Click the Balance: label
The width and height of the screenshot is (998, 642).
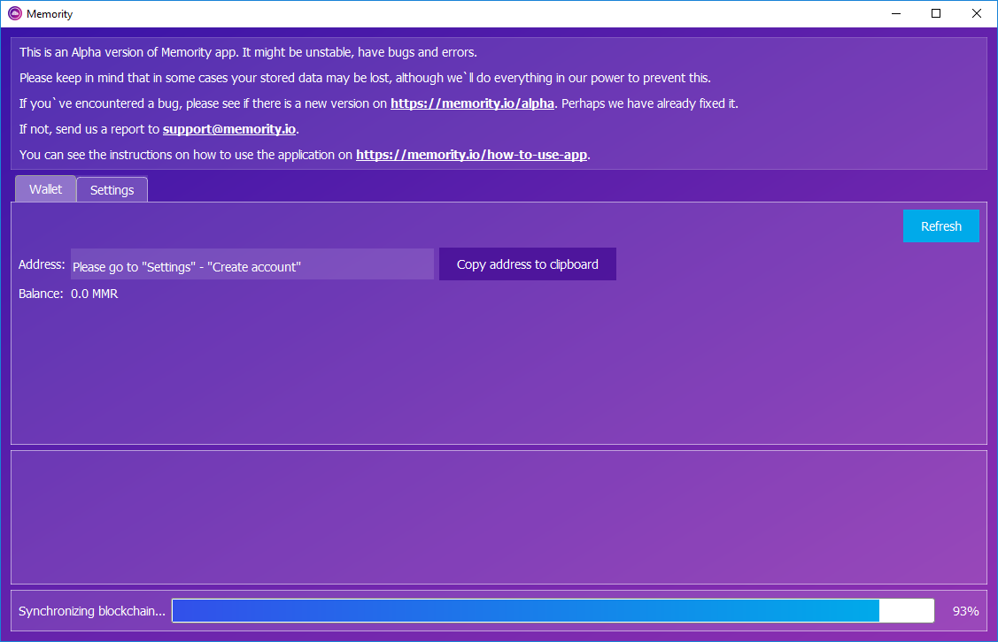(41, 294)
